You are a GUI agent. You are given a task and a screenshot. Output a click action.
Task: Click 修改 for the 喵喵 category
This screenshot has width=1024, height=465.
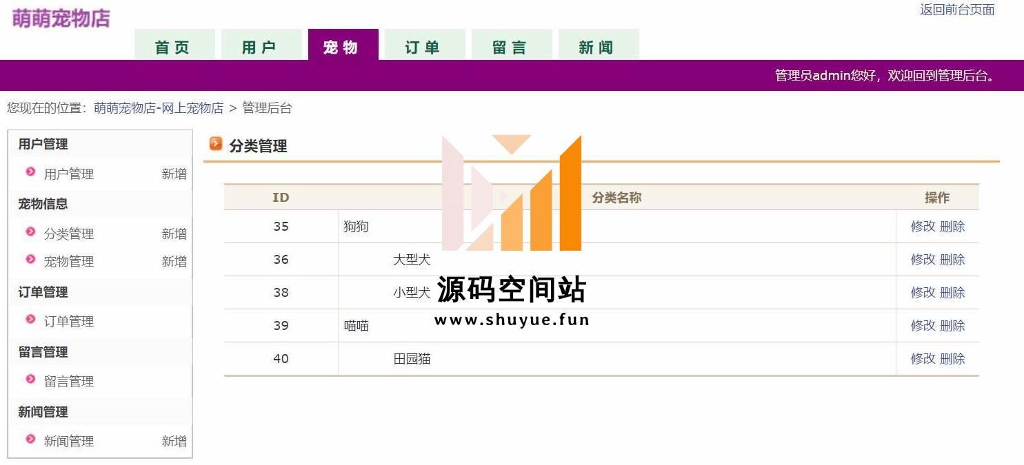tap(923, 326)
